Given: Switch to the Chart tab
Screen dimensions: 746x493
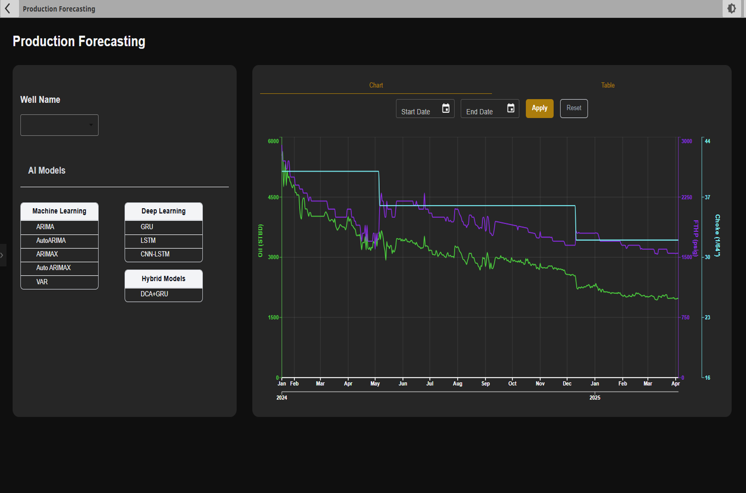Looking at the screenshot, I should point(376,85).
